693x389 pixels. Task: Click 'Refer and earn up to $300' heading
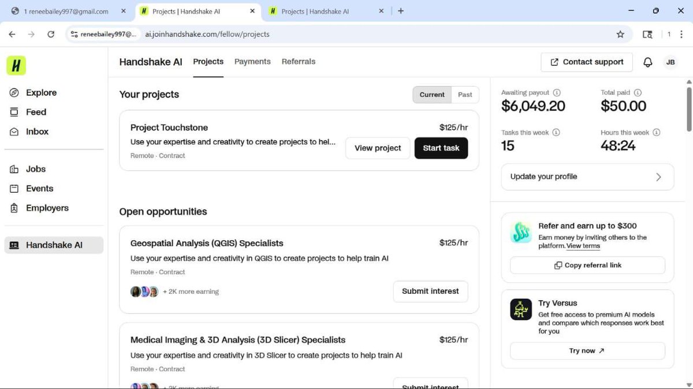click(587, 226)
